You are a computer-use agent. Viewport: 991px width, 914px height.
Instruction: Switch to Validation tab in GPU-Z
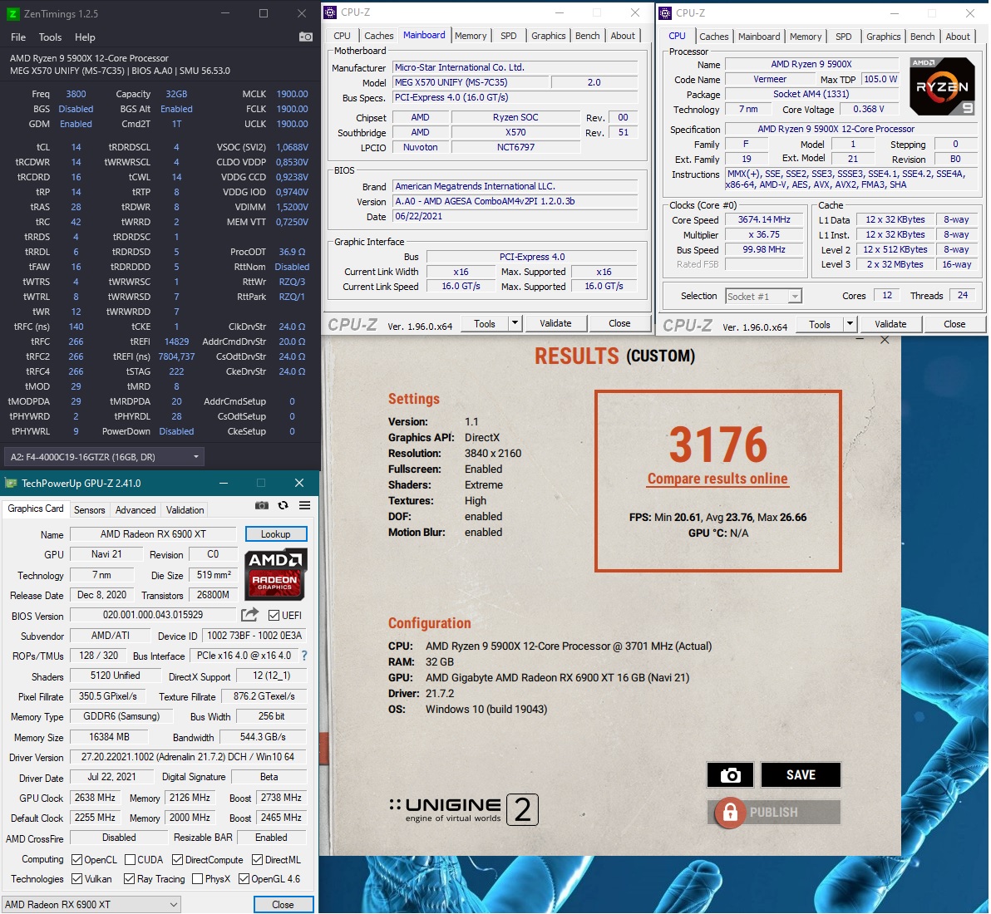click(185, 509)
